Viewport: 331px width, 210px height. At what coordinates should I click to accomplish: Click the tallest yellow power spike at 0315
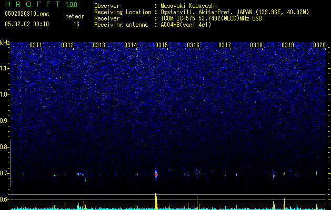click(156, 202)
